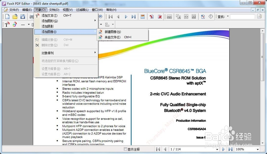Open the 视图(V) menu

coord(68,10)
